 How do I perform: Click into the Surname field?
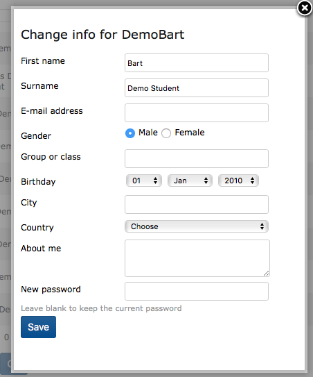(x=197, y=88)
